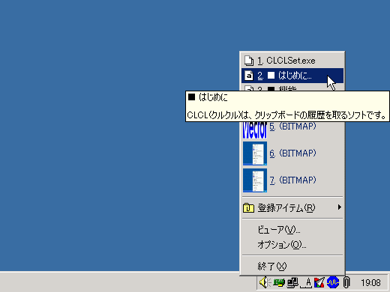The image size is (390, 292).
Task: Click the network computers tray icon
Action: 292,282
